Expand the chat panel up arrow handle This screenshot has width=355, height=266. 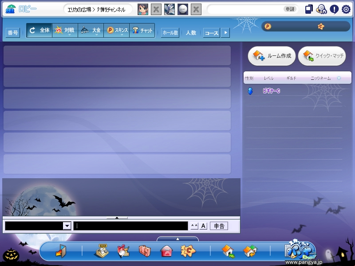[117, 218]
